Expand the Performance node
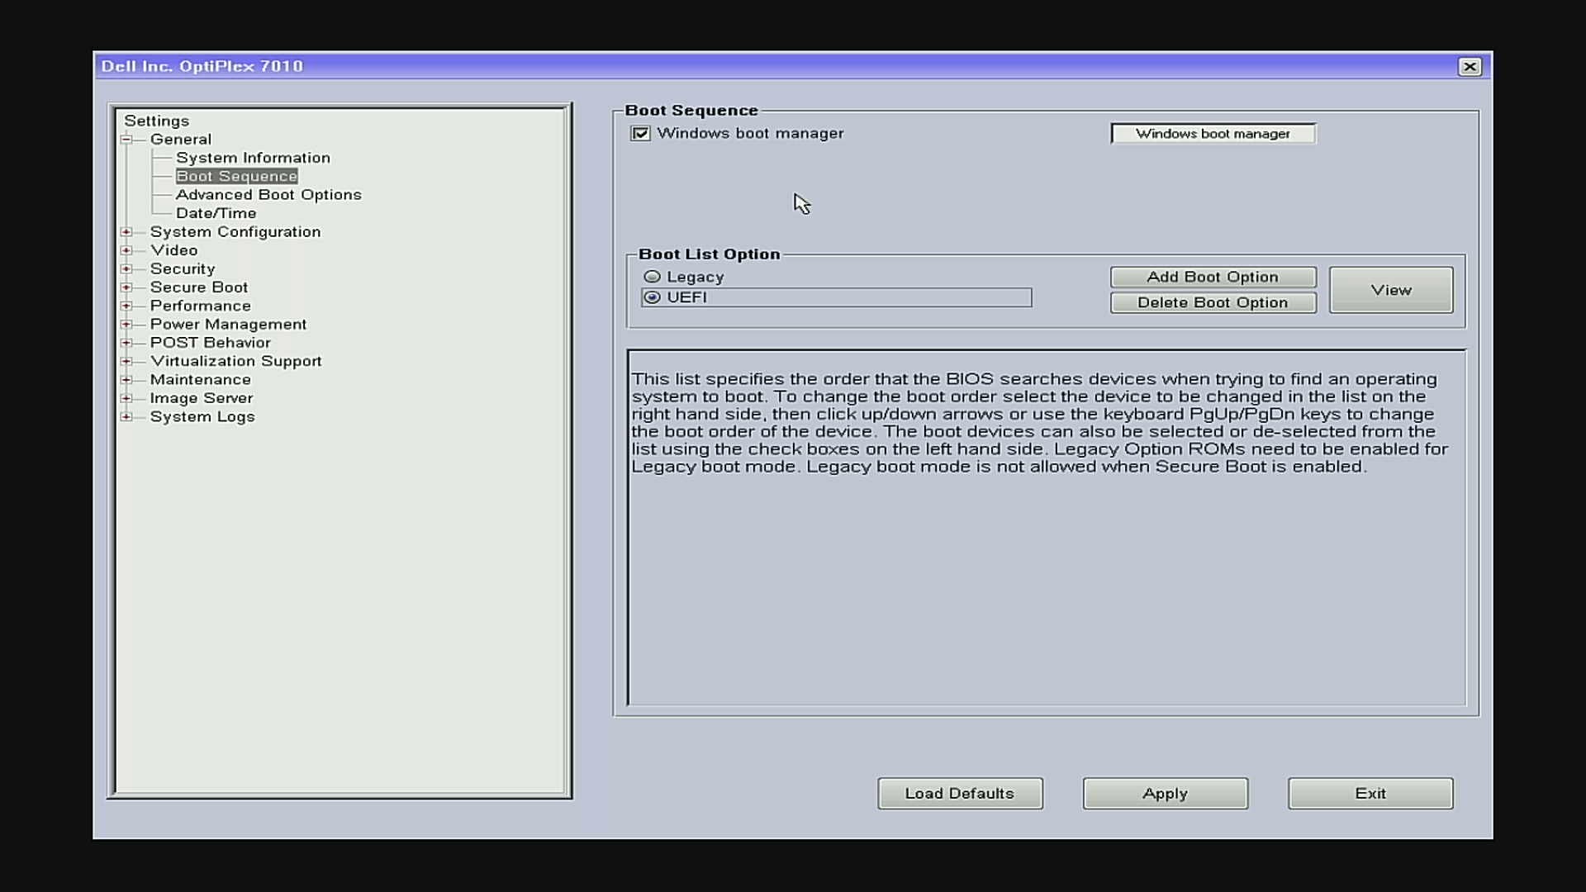This screenshot has width=1586, height=892. tap(126, 306)
